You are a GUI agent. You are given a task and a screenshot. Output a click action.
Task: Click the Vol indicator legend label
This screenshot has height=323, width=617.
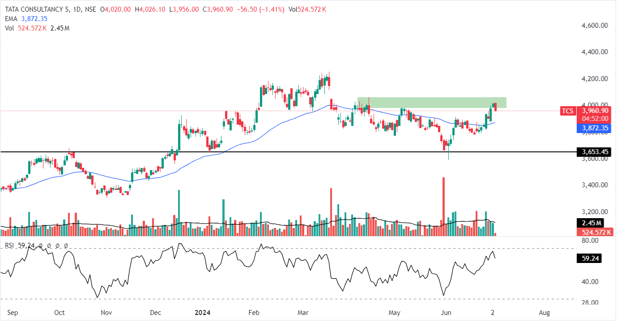pos(9,28)
